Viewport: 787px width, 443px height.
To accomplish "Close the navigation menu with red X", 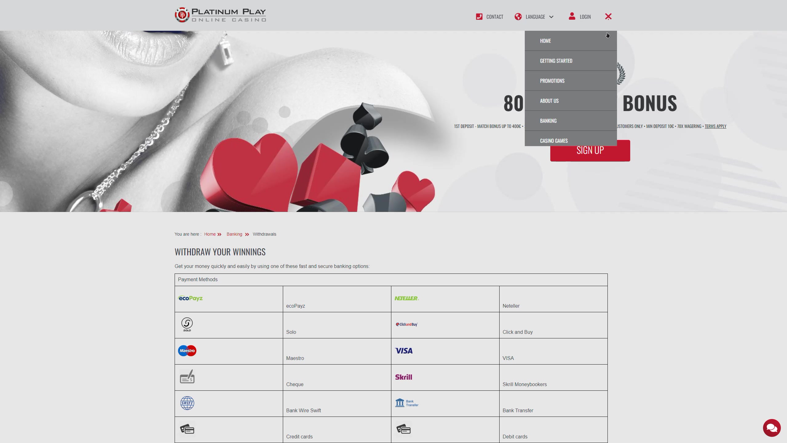I will [608, 17].
